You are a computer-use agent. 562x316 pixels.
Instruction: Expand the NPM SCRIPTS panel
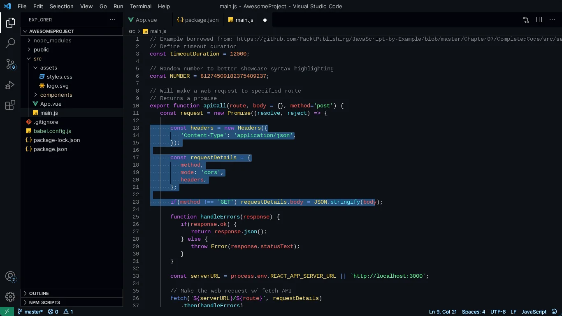click(72, 302)
